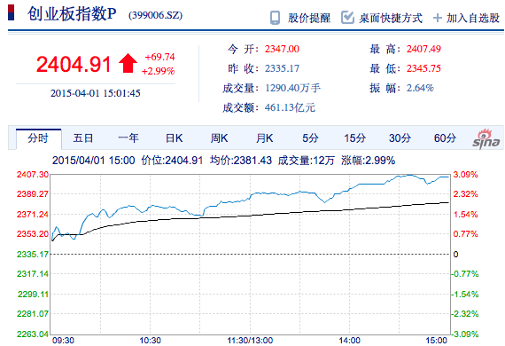The height and width of the screenshot is (346, 505).
Task: Click the Sina logo
Action: [486, 139]
